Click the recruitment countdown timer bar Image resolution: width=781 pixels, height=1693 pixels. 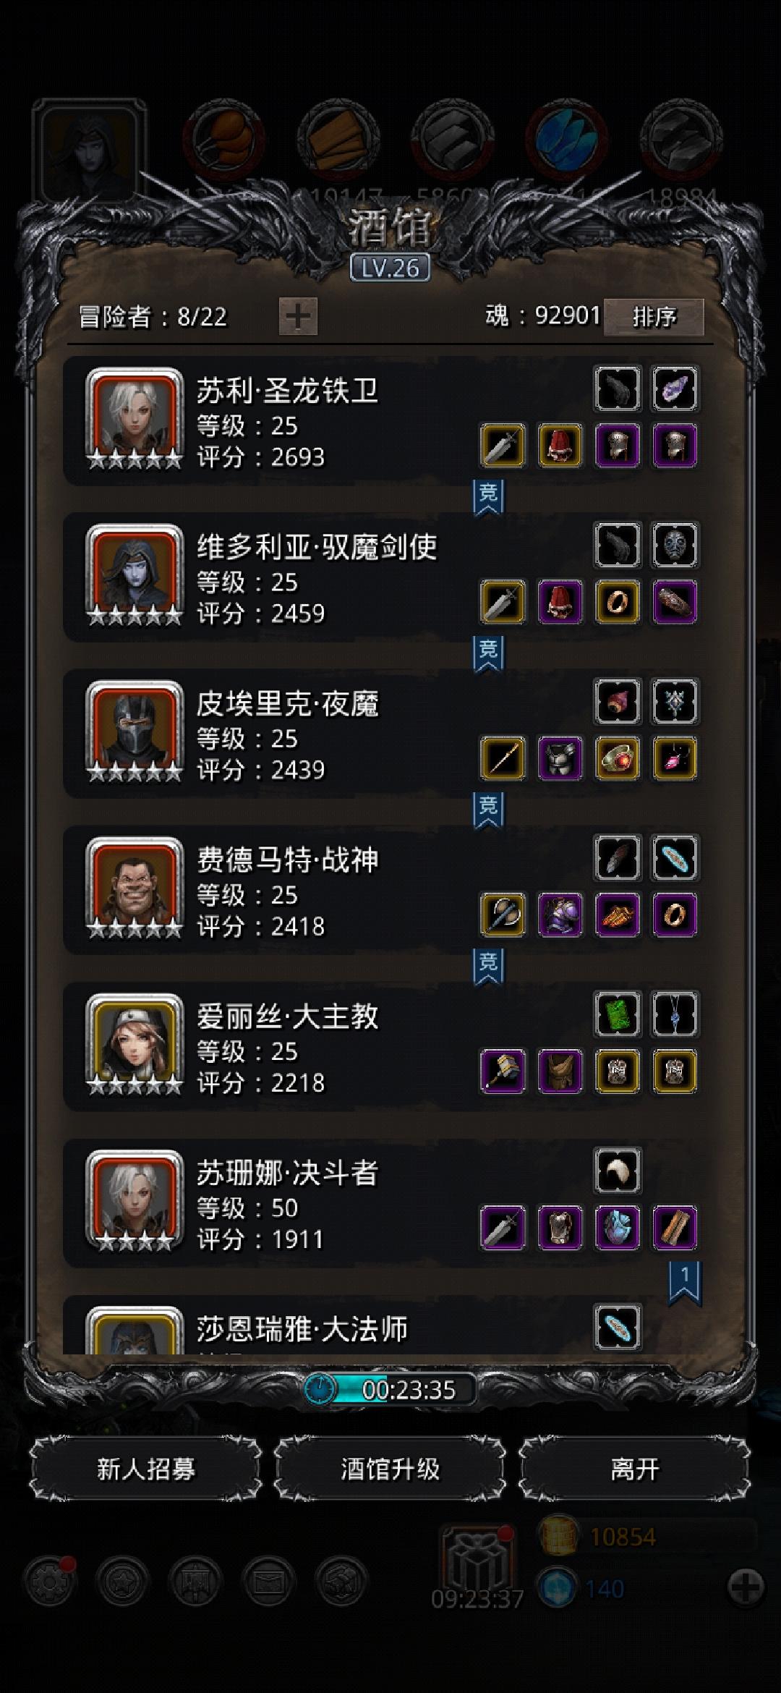pyautogui.click(x=390, y=1389)
